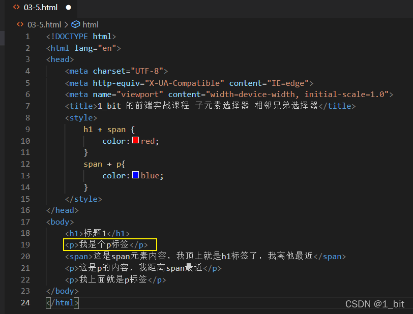This screenshot has width=413, height=314.
Task: Click the h1 标题1 line
Action: [98, 233]
